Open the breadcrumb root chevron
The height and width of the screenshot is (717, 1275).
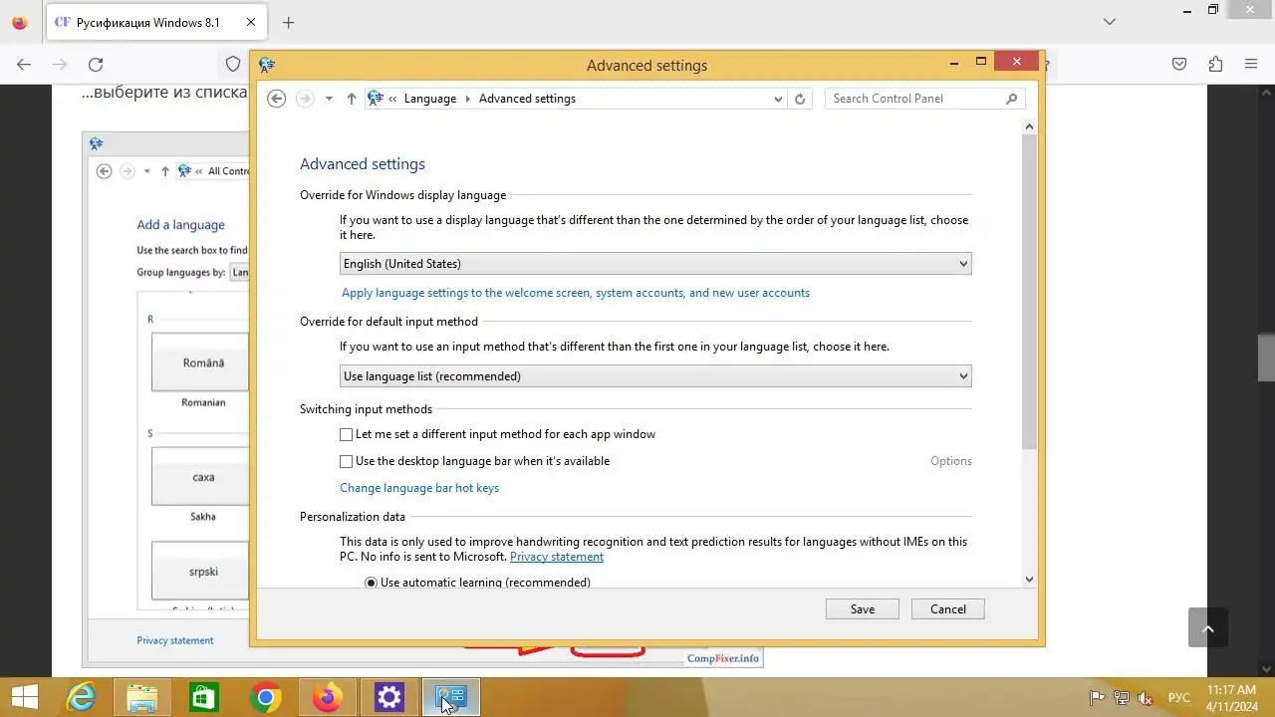[x=393, y=99]
